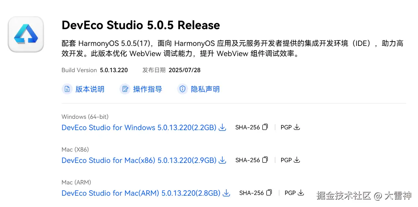Click the download icon for Mac(ARM) package

tap(226, 193)
